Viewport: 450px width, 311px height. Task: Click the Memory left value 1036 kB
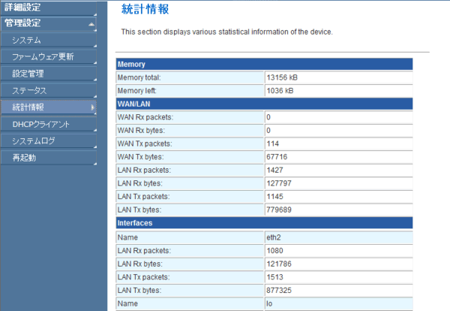(x=280, y=91)
